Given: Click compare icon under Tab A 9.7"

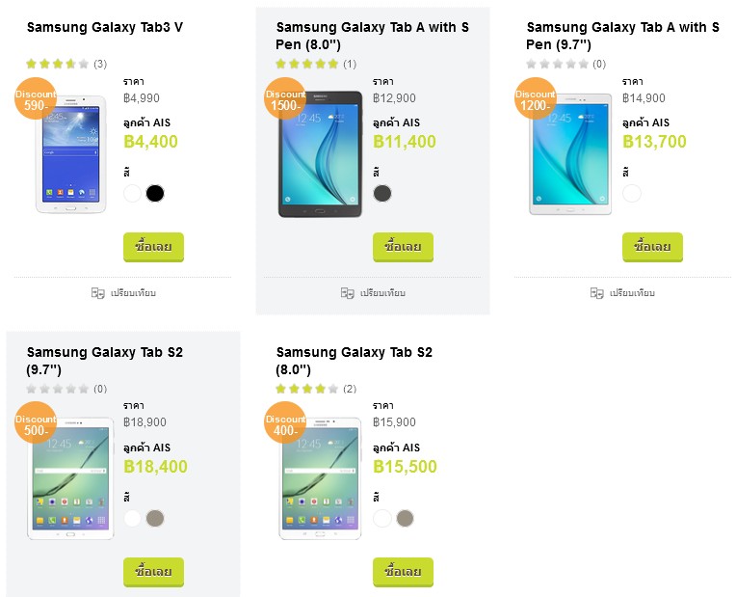Looking at the screenshot, I should (597, 292).
